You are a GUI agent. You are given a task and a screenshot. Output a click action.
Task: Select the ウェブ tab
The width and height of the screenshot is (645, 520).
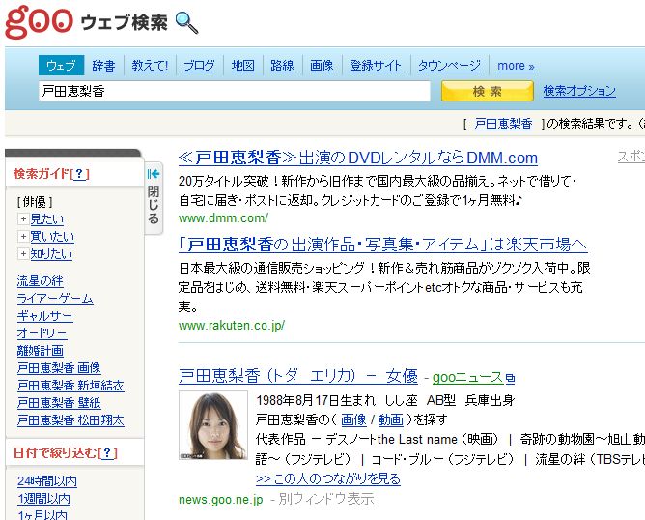point(61,66)
